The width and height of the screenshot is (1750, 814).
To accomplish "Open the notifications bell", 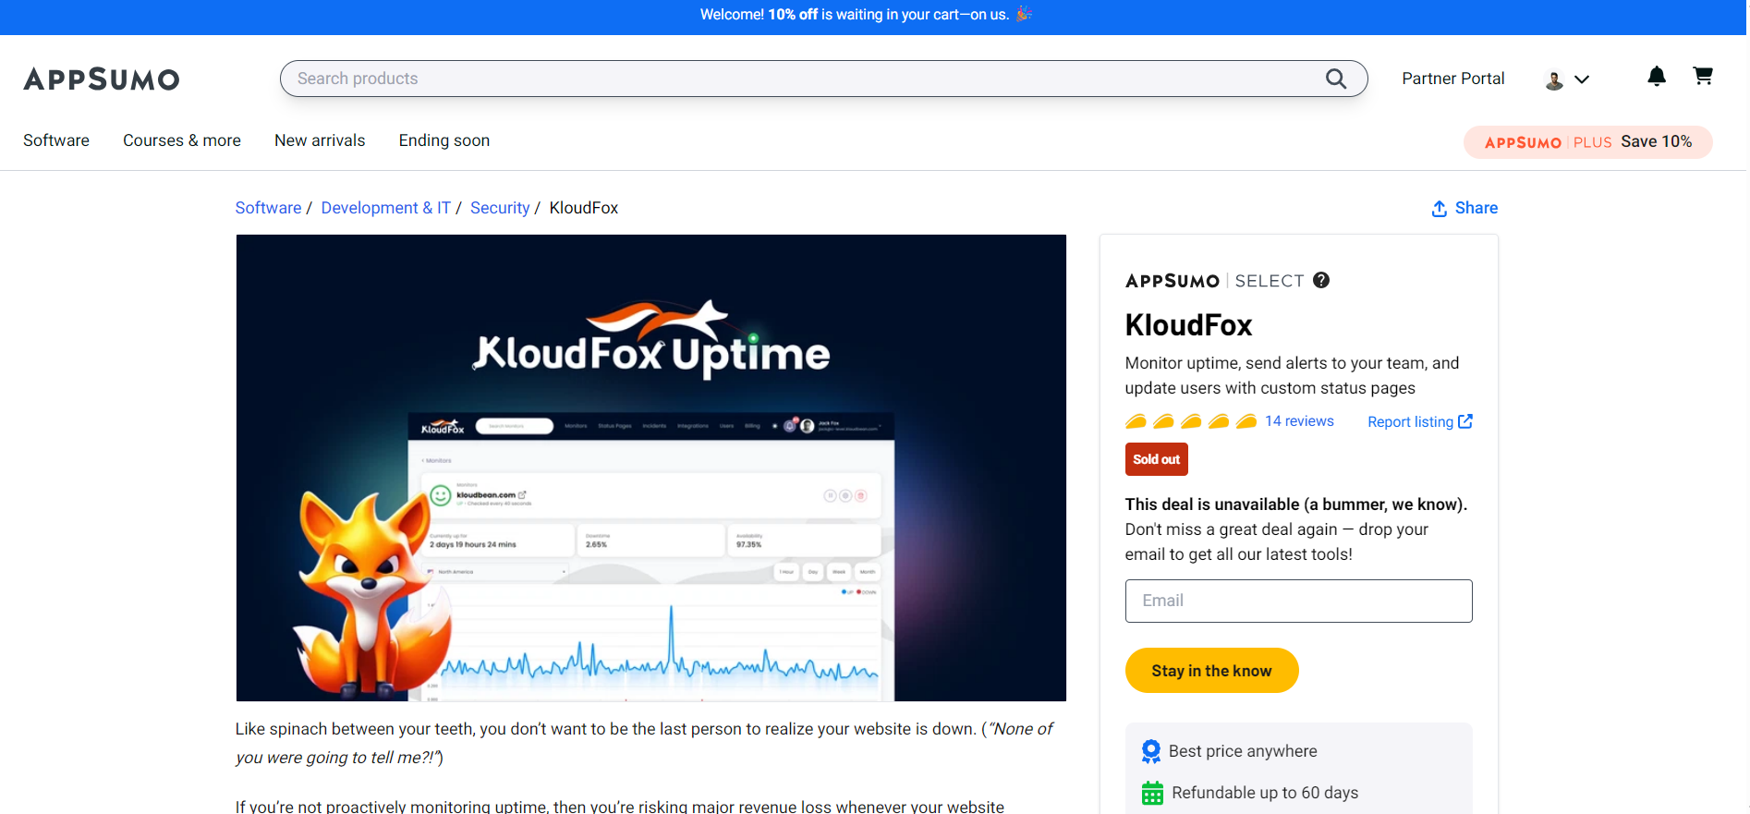I will [1656, 77].
